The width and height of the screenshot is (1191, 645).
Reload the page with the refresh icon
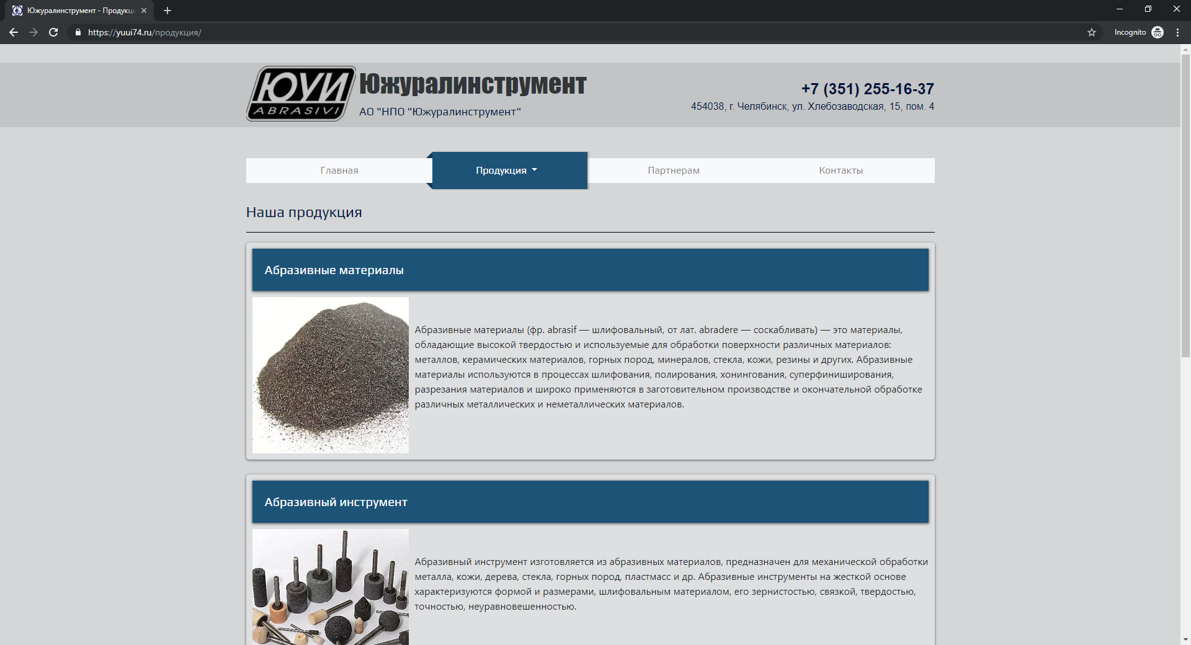53,32
